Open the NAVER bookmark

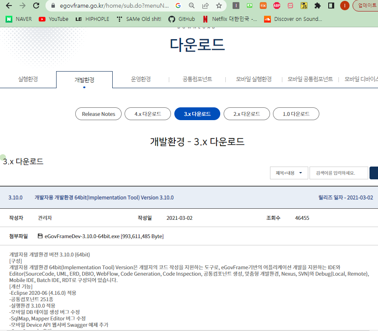[19, 19]
